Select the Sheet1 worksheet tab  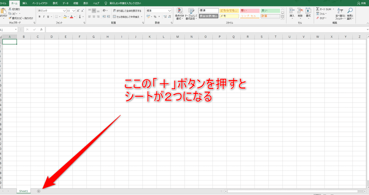click(24, 191)
